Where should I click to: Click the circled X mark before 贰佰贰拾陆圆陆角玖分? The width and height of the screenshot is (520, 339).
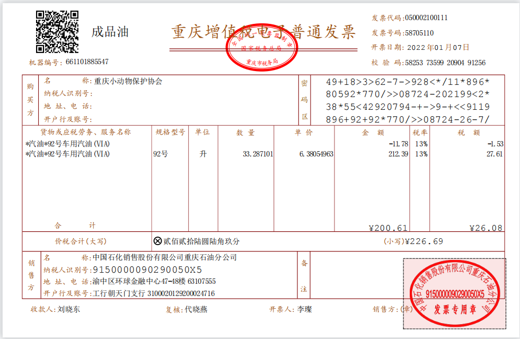click(x=158, y=241)
